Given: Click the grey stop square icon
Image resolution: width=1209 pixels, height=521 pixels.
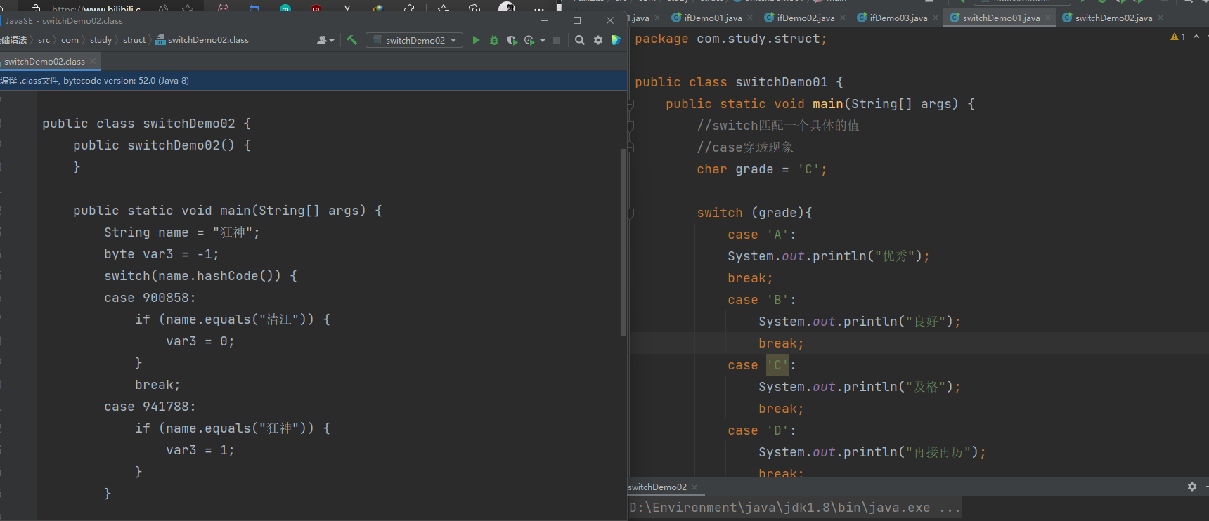Looking at the screenshot, I should click(557, 40).
